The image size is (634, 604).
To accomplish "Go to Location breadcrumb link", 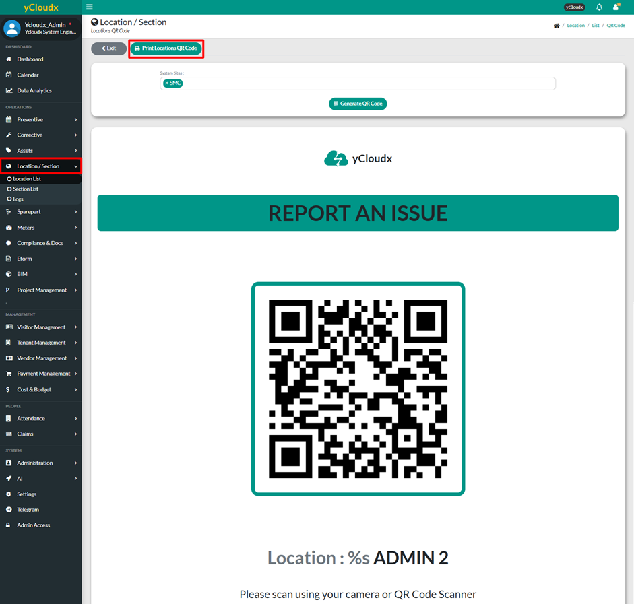I will click(575, 26).
